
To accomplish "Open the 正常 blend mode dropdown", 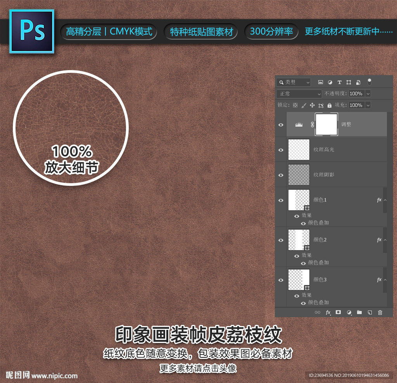I will pyautogui.click(x=299, y=94).
